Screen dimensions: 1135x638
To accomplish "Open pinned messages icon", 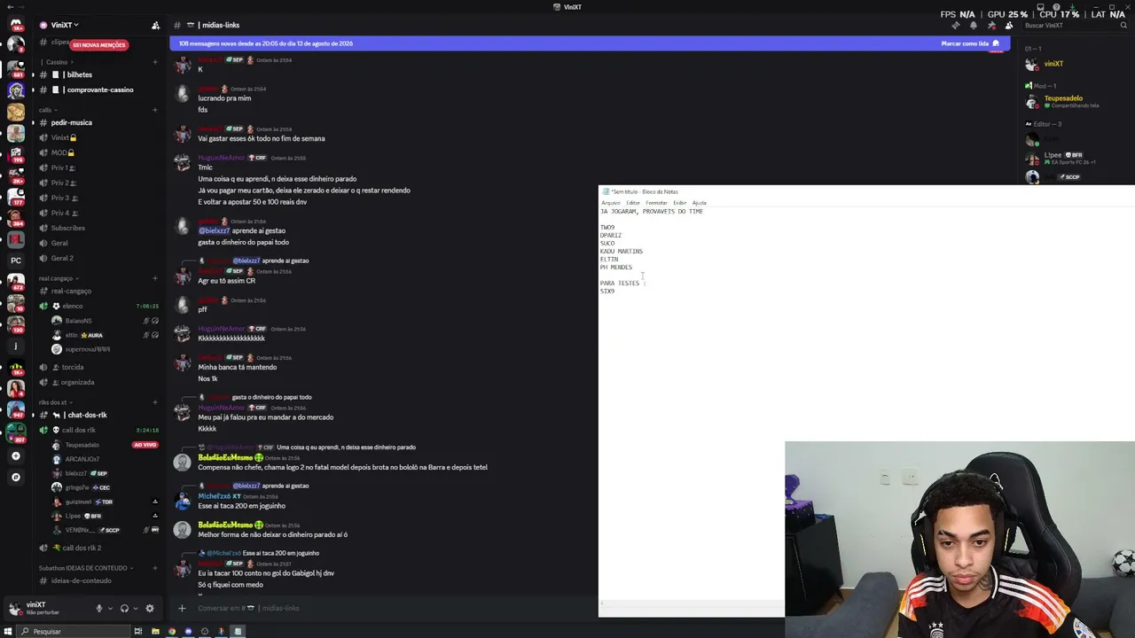I will point(990,25).
